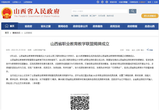Open the 省政府 navigation tab
159x110 pixels.
tap(28, 26)
